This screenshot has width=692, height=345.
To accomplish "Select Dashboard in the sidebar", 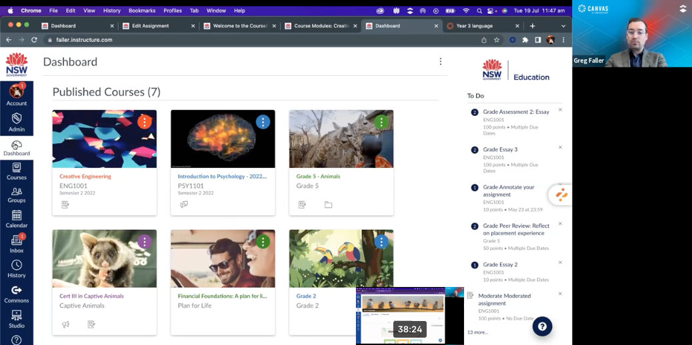I will [x=16, y=148].
